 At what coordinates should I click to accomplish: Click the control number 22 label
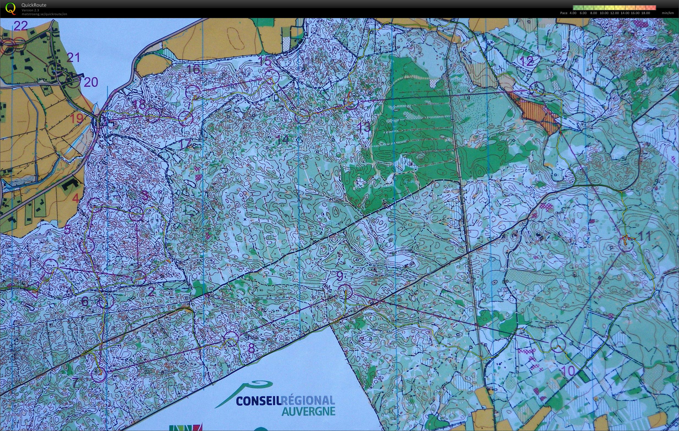pos(21,26)
